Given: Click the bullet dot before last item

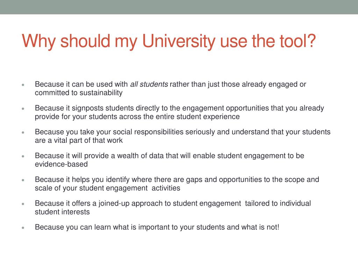Looking at the screenshot, I should pyautogui.click(x=23, y=228).
